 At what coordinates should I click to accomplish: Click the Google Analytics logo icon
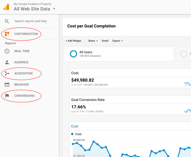[6, 7]
